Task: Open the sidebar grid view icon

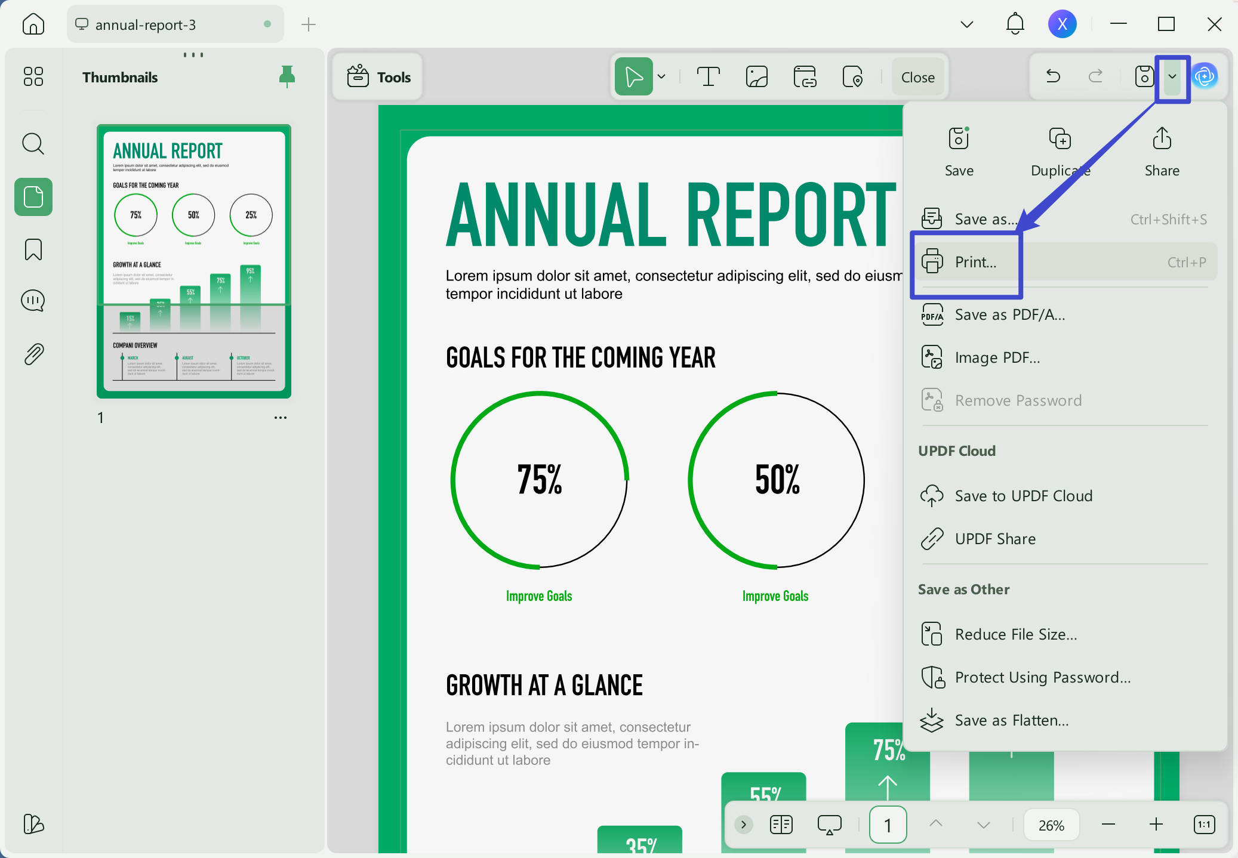Action: point(33,76)
